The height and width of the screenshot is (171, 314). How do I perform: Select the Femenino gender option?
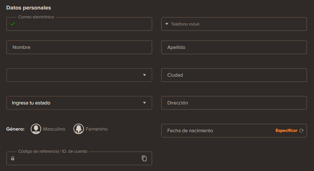97,129
